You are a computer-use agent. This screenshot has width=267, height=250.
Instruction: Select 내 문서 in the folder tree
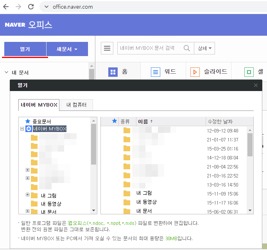click(x=49, y=212)
